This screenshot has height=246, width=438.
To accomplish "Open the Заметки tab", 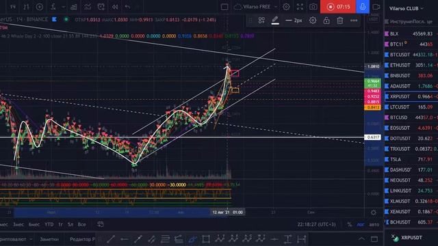I will pos(49,239).
